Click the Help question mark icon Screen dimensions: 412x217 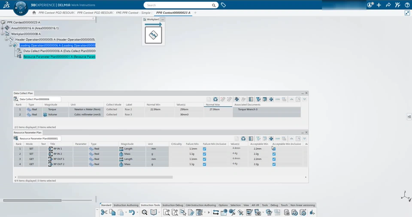pyautogui.click(x=407, y=5)
